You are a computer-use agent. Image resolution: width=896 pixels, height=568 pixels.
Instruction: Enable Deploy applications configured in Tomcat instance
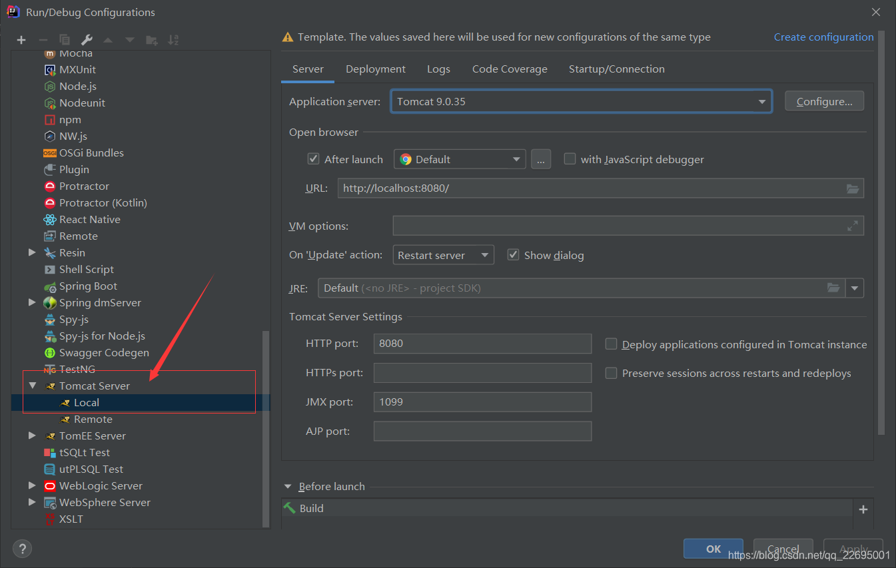(x=611, y=344)
